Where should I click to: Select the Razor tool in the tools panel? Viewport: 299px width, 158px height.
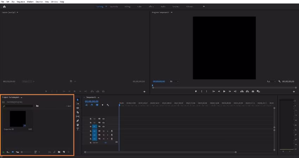78,112
